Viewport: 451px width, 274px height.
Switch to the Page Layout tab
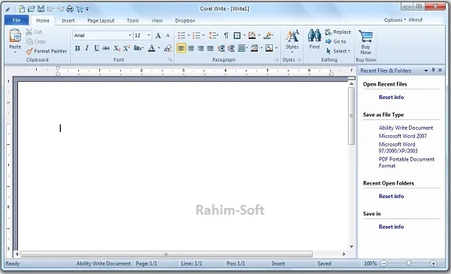click(101, 21)
